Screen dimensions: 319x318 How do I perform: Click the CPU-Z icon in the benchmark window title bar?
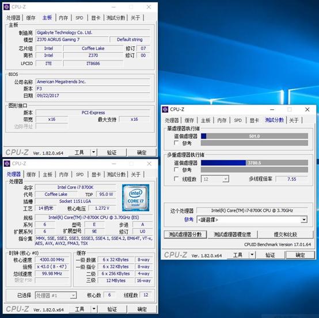[165, 109]
